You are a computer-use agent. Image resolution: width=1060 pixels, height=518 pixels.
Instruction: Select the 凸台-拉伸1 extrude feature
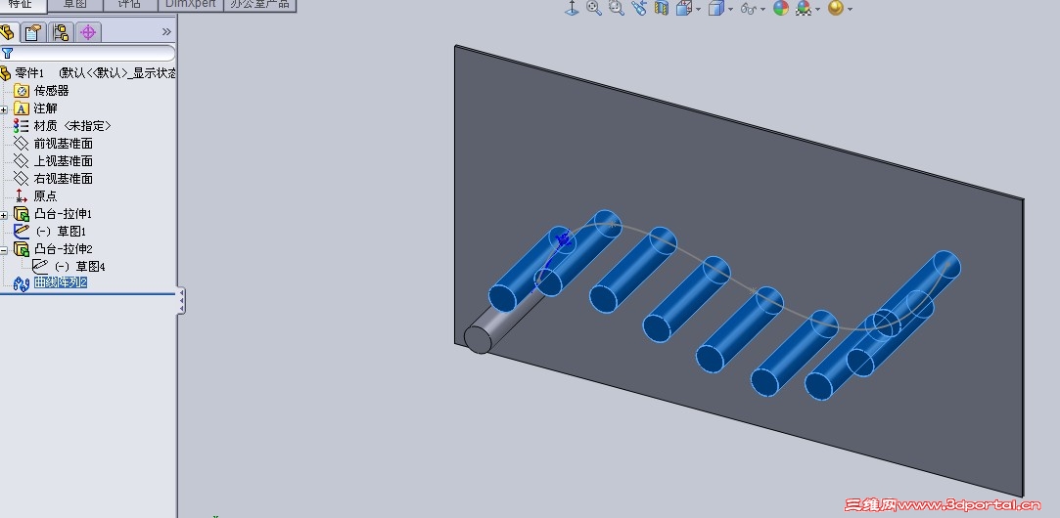63,213
